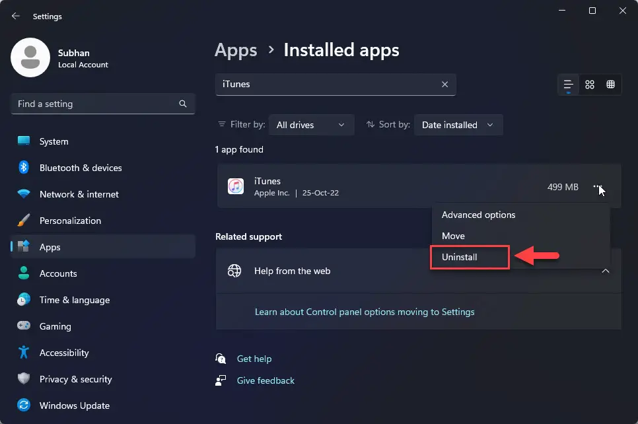Switch to list view layout
Image resolution: width=638 pixels, height=424 pixels.
tap(568, 85)
